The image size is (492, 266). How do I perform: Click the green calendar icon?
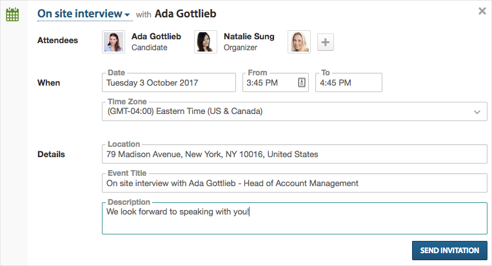click(x=12, y=14)
